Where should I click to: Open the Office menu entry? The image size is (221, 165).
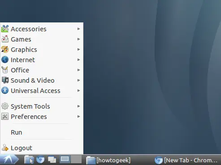42,70
